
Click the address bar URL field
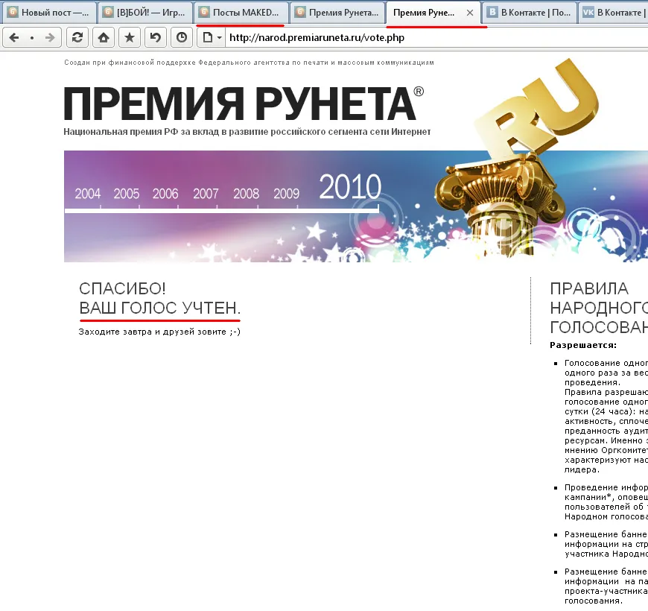click(432, 38)
